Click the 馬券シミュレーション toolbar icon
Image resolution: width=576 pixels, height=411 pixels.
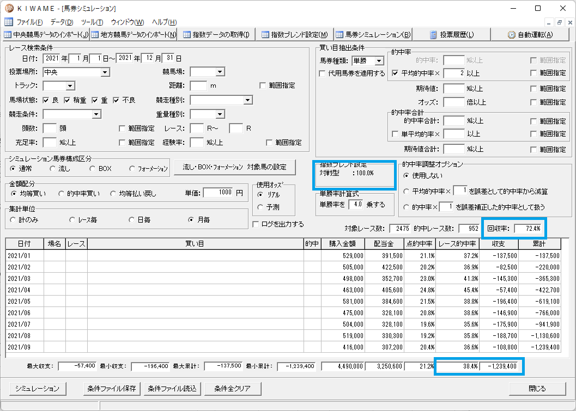coord(339,35)
